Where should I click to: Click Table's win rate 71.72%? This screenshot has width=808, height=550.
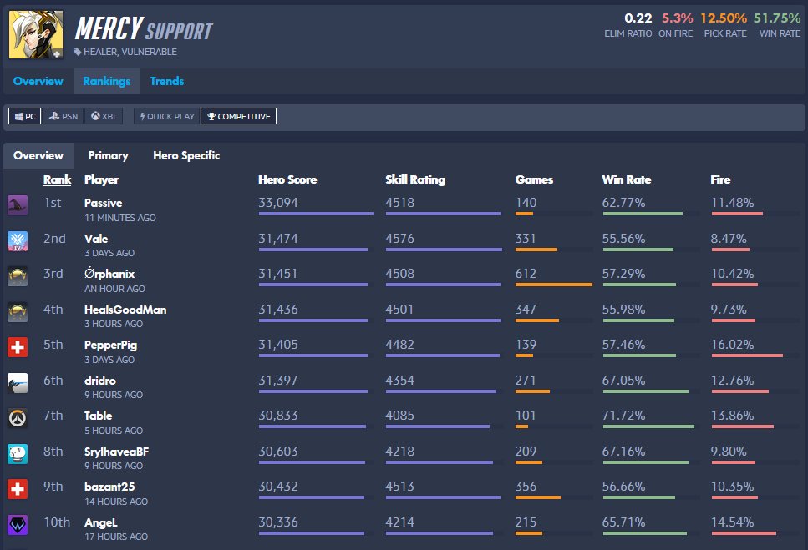coord(623,416)
